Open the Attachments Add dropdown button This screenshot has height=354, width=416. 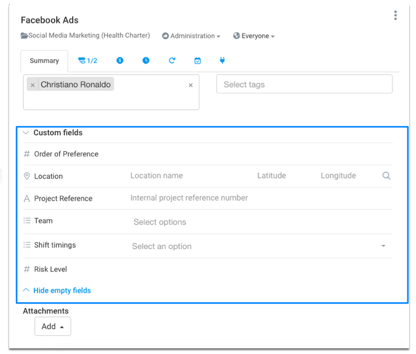pos(52,326)
